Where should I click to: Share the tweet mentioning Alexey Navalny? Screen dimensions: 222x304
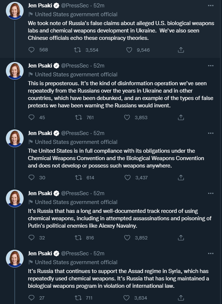pos(181,238)
